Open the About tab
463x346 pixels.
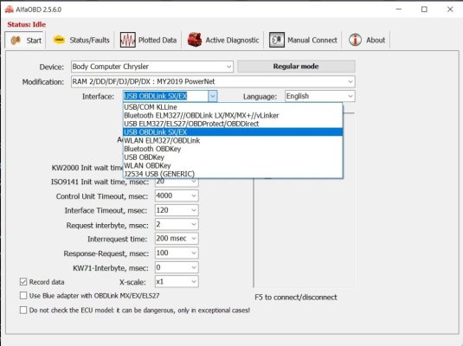pos(366,40)
